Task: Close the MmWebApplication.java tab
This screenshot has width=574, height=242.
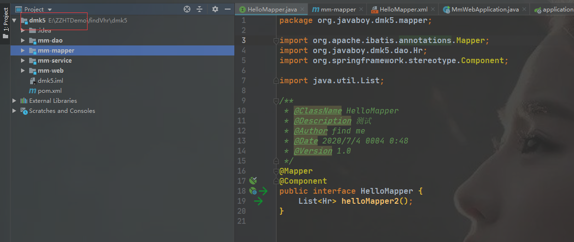Action: [524, 10]
